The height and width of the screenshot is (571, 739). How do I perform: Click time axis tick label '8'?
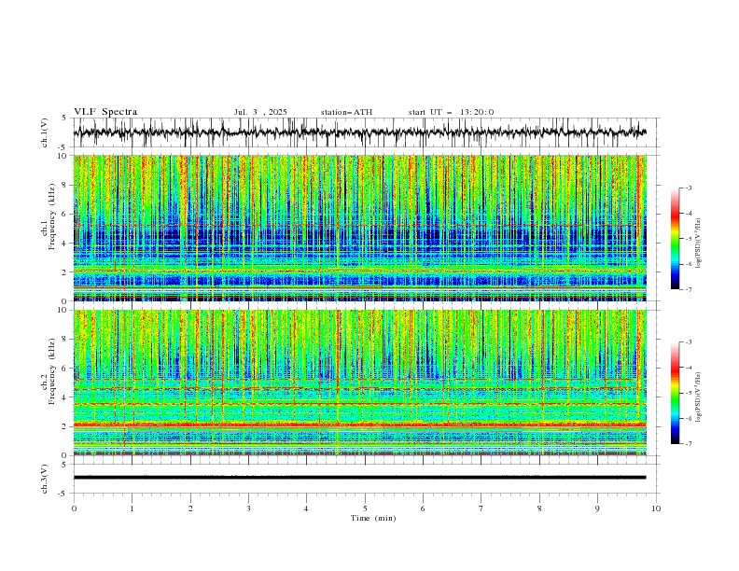(539, 508)
